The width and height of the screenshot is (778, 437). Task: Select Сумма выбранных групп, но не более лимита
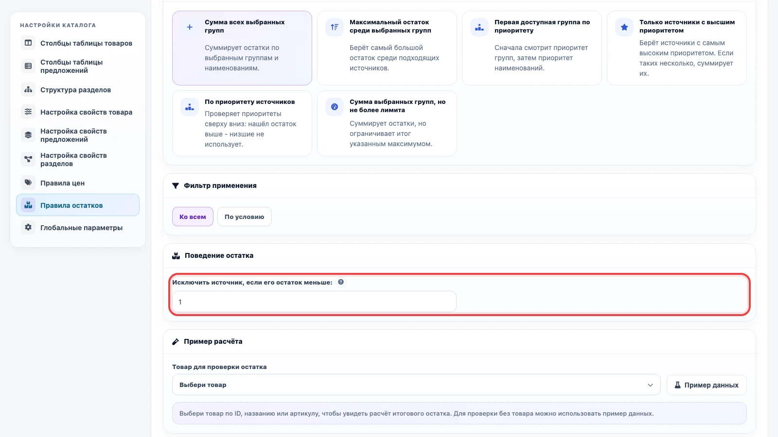[x=387, y=123]
